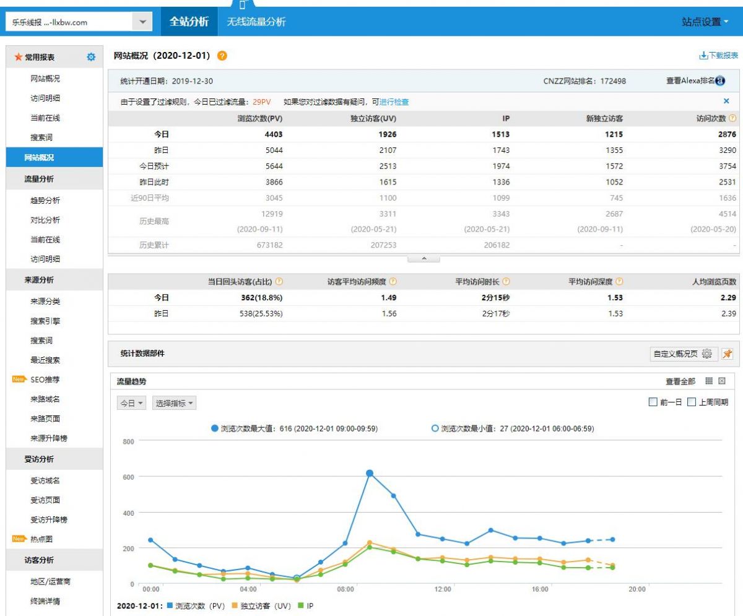Viewport: 743px width, 616px height.
Task: Click the 下载报表 download link
Action: (x=718, y=56)
